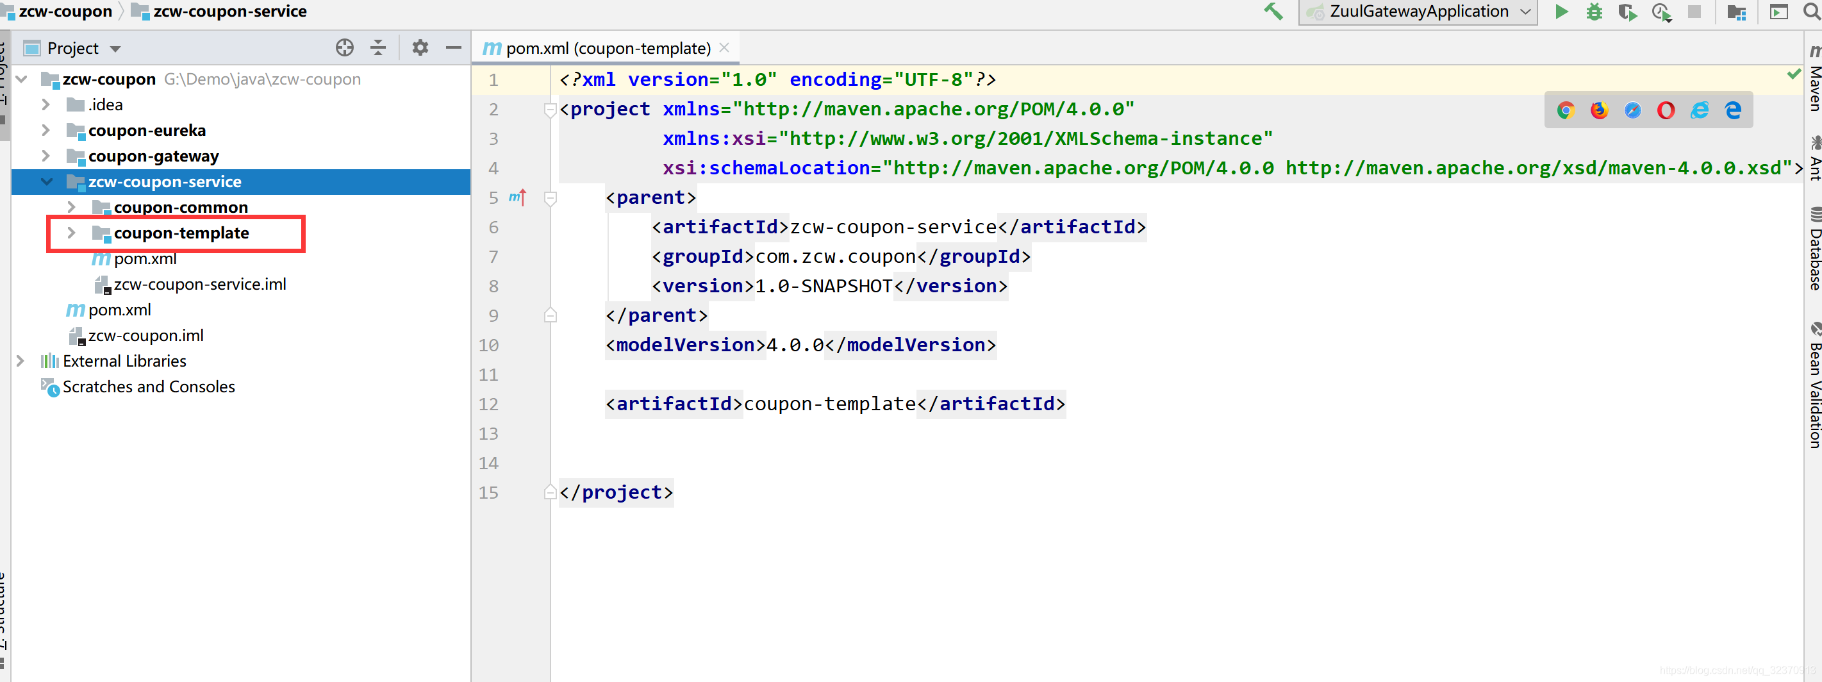The image size is (1822, 682).
Task: Open Project panel settings gear
Action: 420,47
